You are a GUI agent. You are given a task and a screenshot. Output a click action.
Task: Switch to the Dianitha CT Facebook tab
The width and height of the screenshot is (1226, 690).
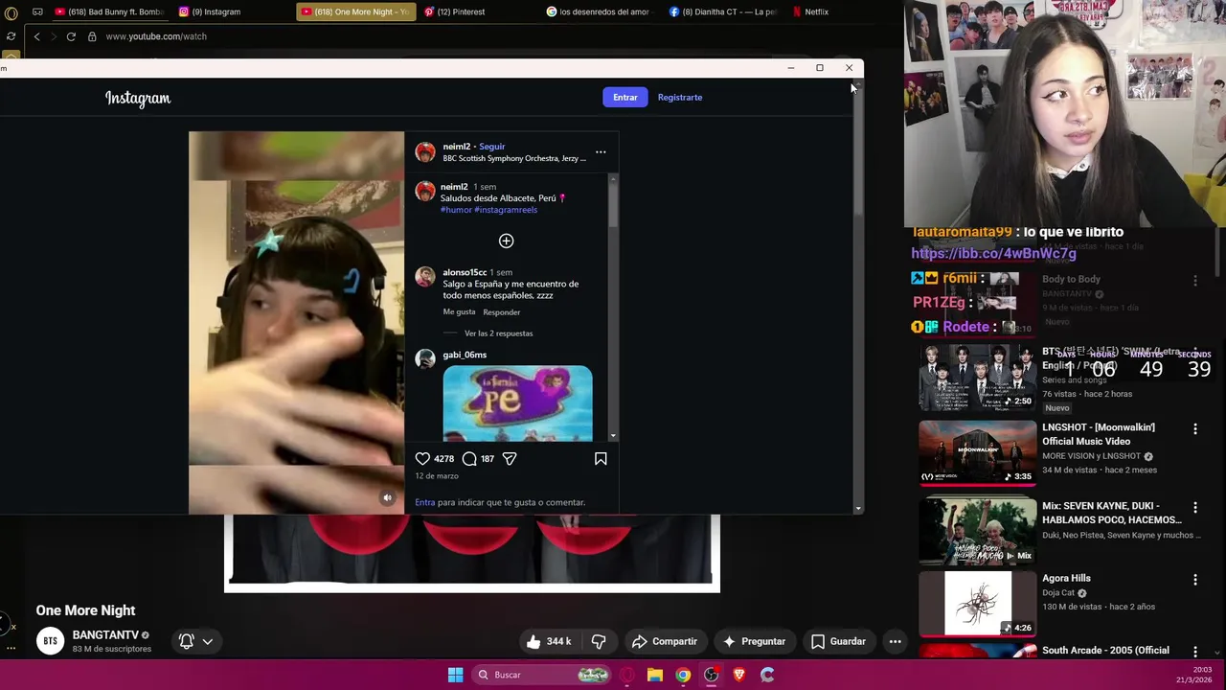[723, 11]
